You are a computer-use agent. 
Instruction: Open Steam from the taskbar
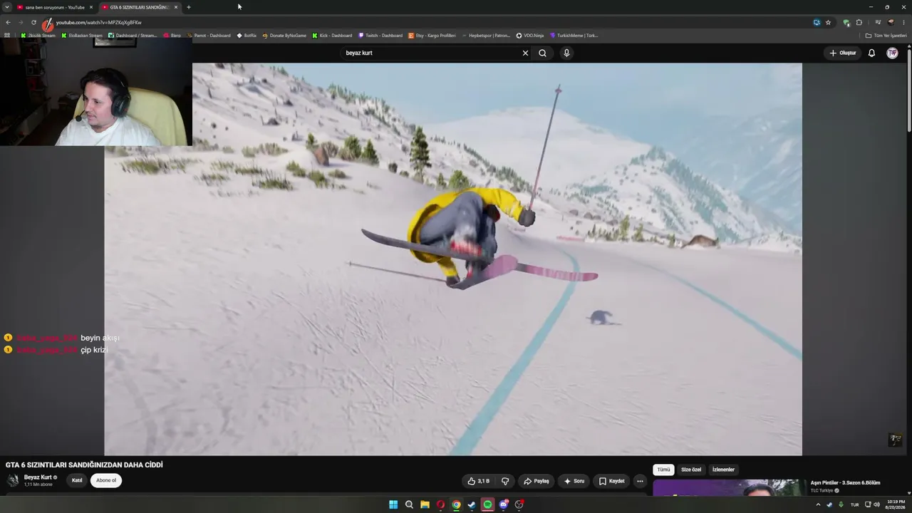[x=472, y=504]
